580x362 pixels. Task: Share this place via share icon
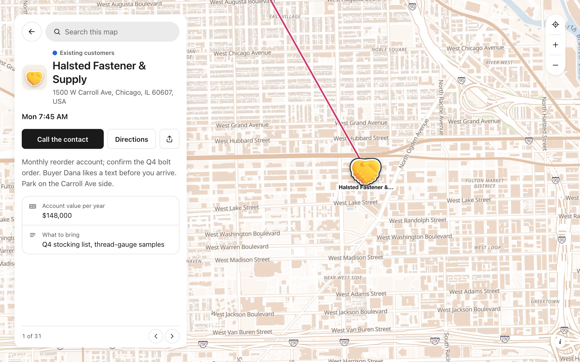point(169,139)
